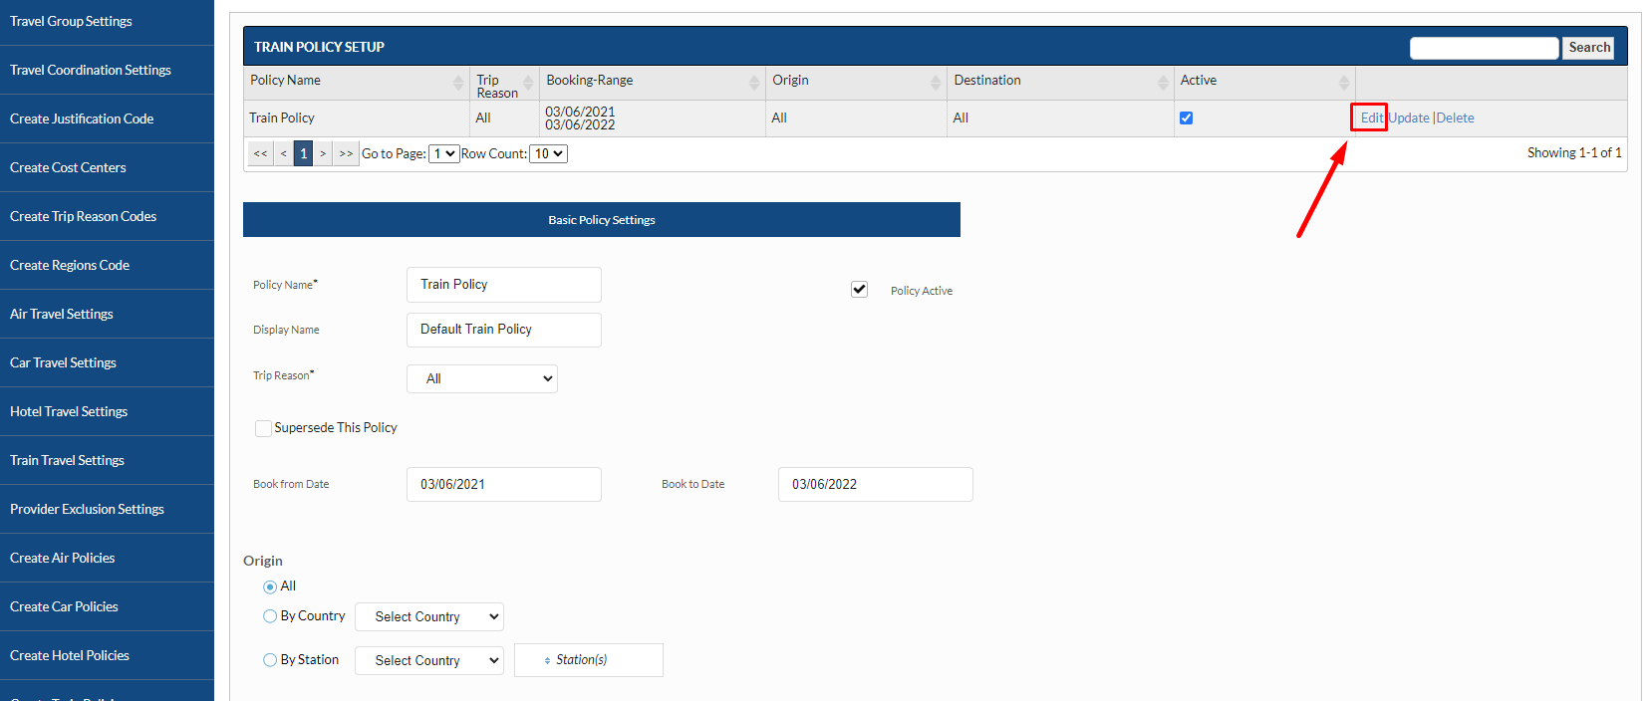Select page 1 in pagination
The width and height of the screenshot is (1650, 701).
(303, 153)
